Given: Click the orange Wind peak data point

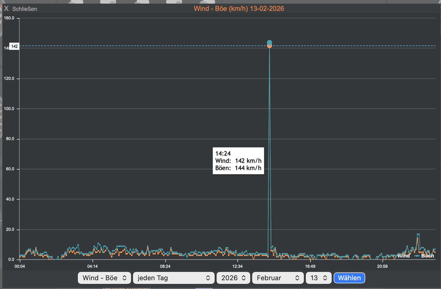Looking at the screenshot, I should point(269,46).
